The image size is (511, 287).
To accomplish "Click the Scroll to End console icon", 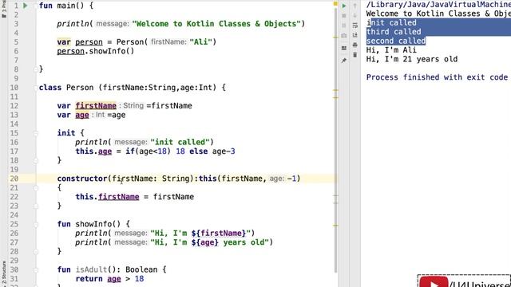I will coord(355,35).
